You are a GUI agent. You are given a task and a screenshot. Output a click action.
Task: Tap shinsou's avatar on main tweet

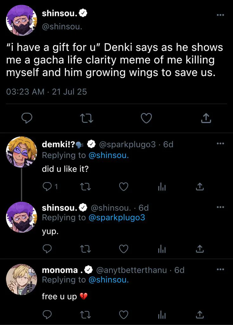click(x=22, y=20)
